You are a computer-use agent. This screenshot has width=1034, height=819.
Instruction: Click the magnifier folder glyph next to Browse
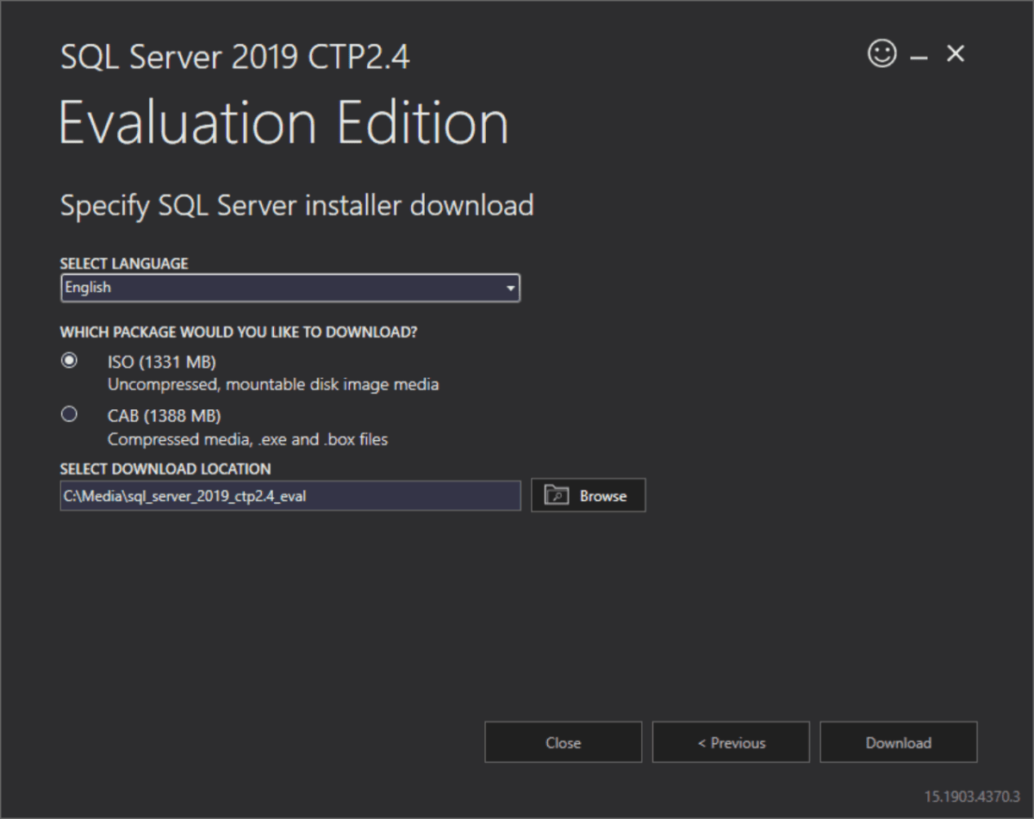click(x=557, y=495)
